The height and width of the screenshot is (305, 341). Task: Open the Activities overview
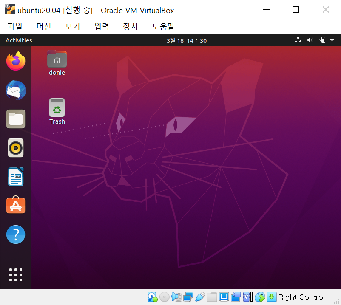click(19, 40)
